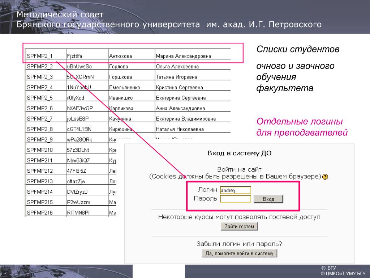This screenshot has height=278, width=370.
Task: Select table cell SPFMP210
Action: [46, 148]
